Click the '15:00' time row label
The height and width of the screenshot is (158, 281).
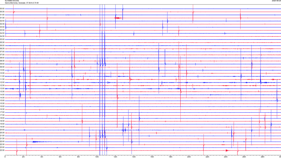(x=2, y=100)
